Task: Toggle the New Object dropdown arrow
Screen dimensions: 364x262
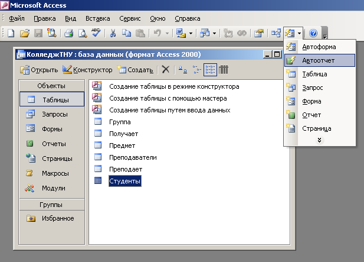Action: 300,34
